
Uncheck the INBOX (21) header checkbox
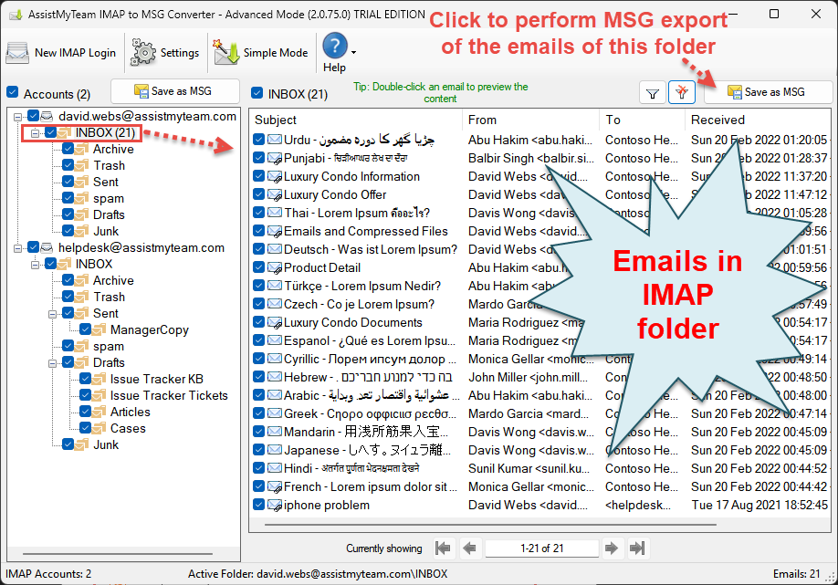click(257, 92)
